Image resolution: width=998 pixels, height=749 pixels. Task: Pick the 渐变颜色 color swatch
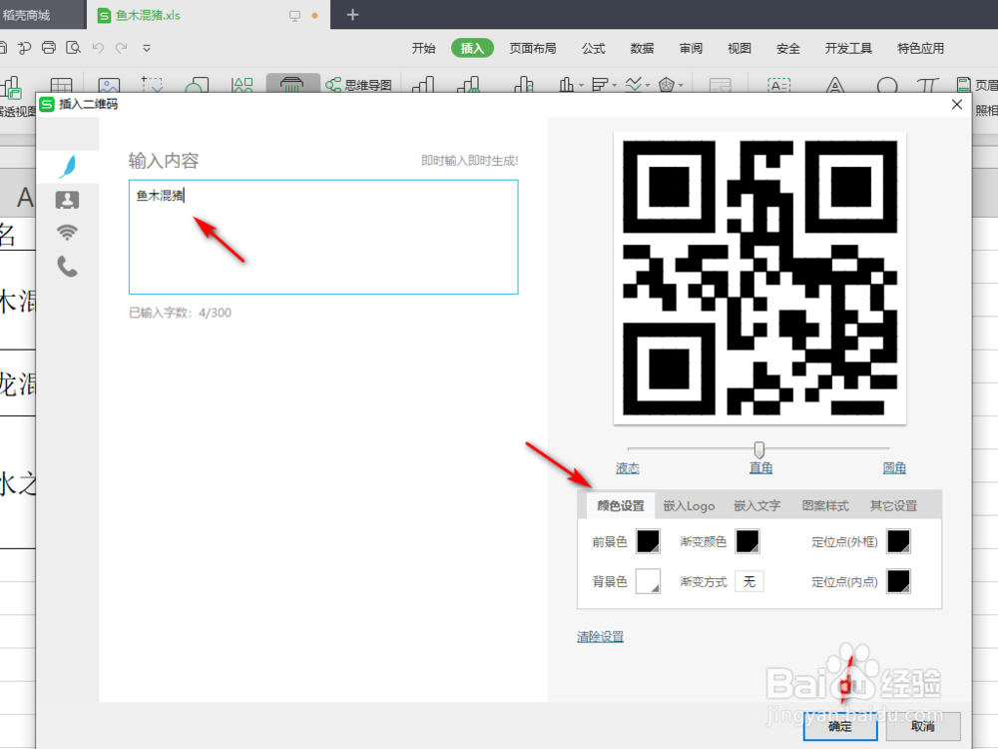[x=748, y=541]
